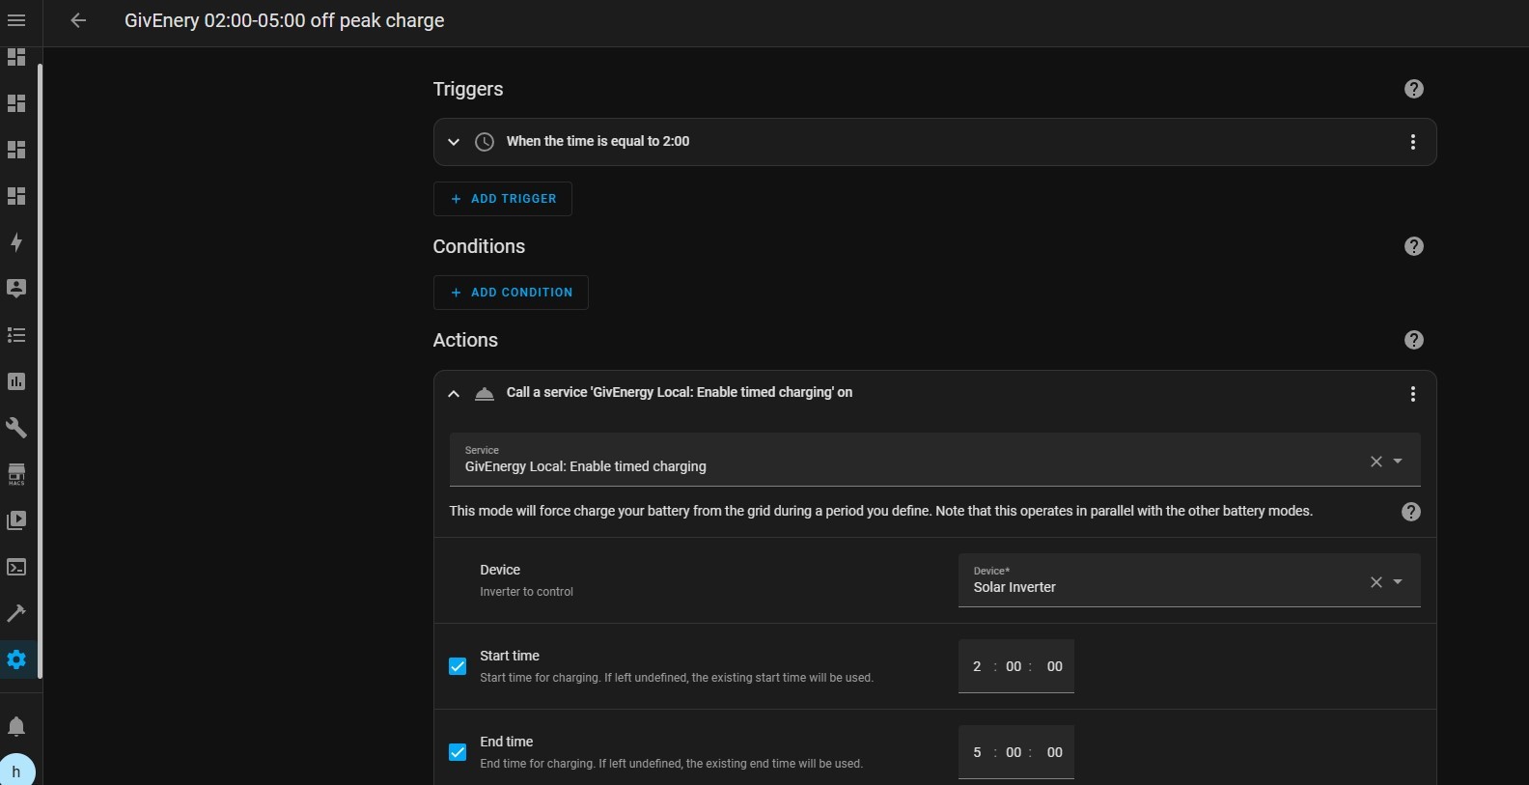This screenshot has width=1529, height=785.
Task: Click the clock icon on the time trigger
Action: (x=485, y=142)
